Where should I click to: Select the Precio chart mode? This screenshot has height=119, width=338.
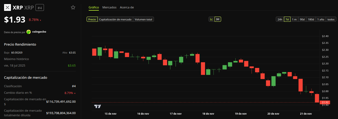pos(92,19)
